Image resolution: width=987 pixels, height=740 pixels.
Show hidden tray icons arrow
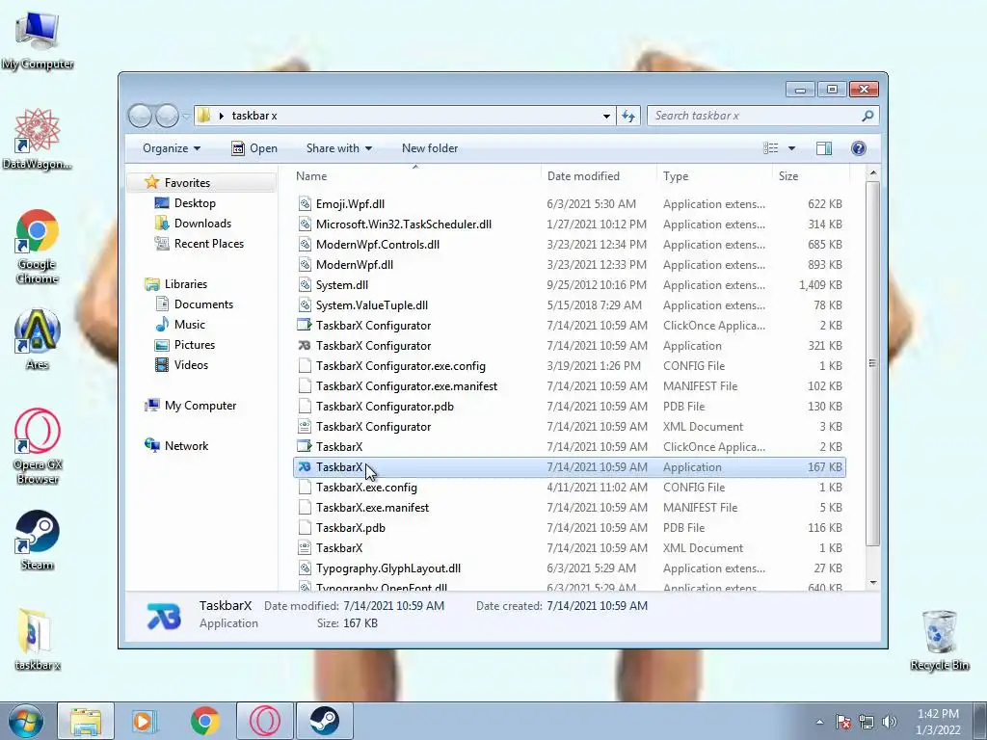point(819,722)
